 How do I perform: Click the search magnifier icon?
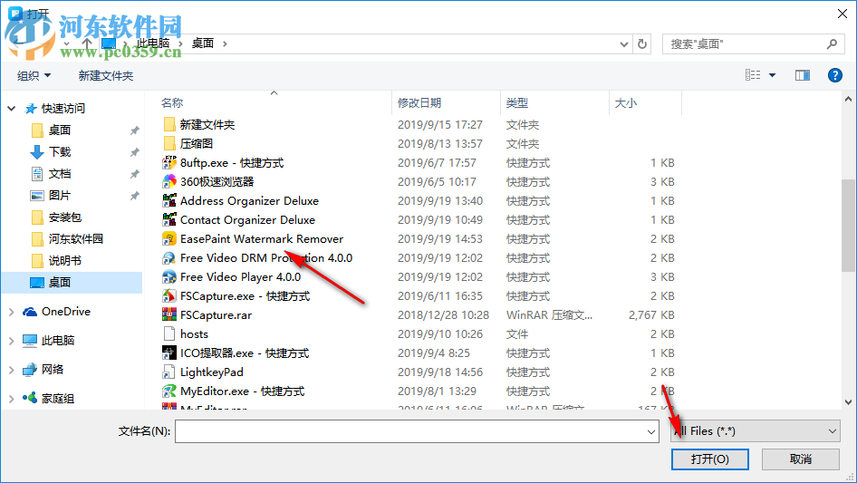[x=832, y=43]
